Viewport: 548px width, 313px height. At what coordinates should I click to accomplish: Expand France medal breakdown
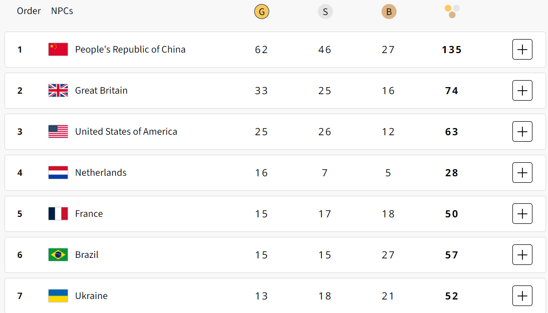(x=522, y=214)
